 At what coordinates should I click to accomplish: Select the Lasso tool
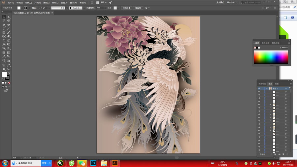point(9,21)
